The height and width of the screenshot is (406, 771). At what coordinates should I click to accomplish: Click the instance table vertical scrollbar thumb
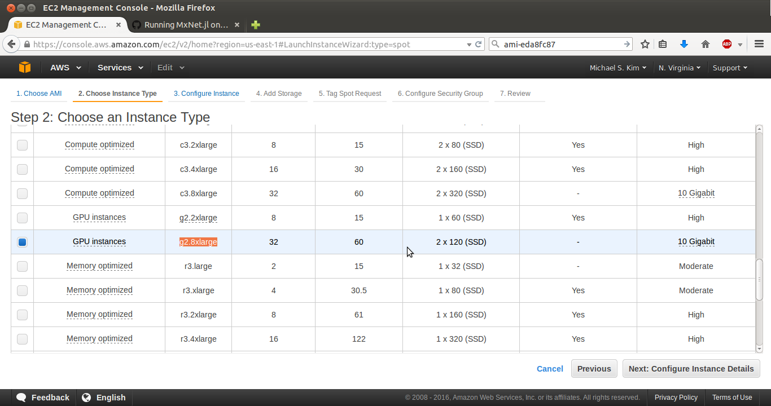click(x=759, y=280)
